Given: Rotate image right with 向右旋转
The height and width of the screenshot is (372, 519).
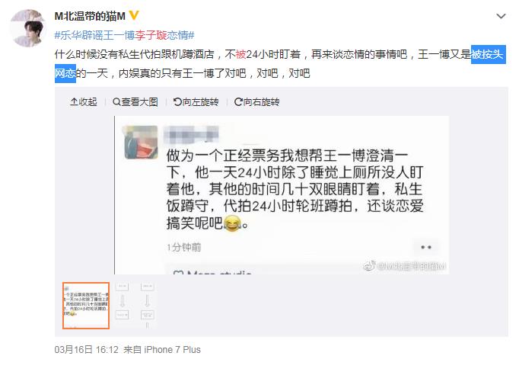Looking at the screenshot, I should pos(257,102).
